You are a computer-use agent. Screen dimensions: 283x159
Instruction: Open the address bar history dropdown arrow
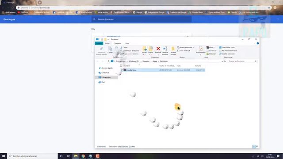tap(222, 61)
